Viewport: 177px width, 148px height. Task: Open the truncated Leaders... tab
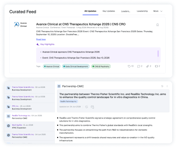click(x=126, y=11)
